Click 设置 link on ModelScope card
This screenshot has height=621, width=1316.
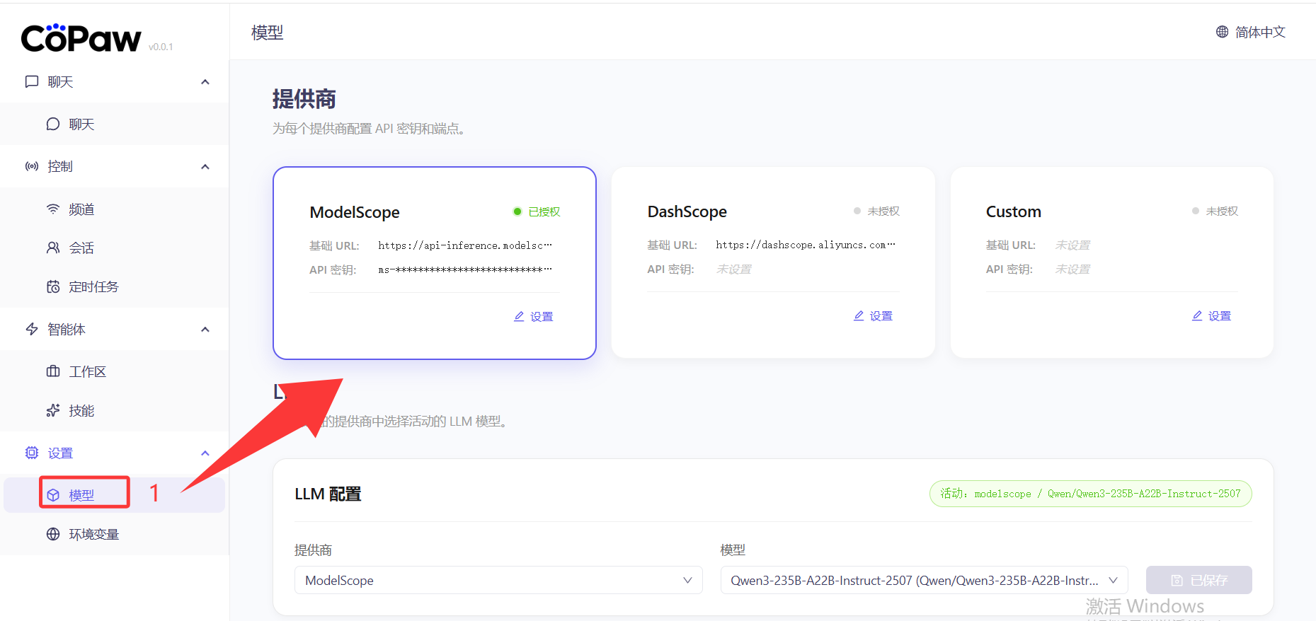click(534, 316)
